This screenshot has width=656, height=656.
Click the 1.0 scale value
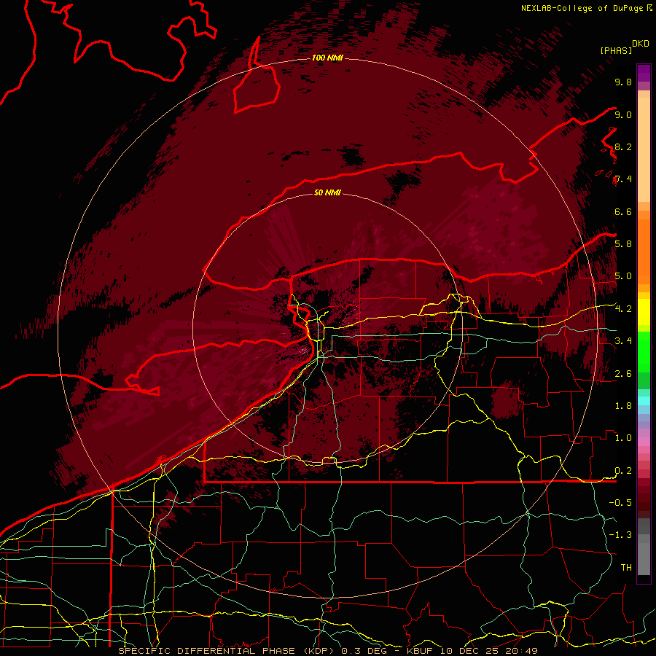623,438
